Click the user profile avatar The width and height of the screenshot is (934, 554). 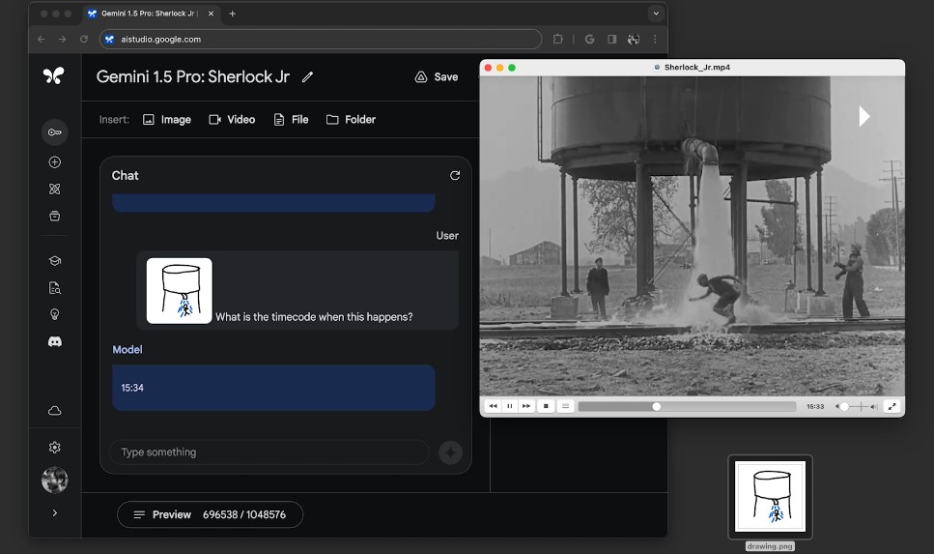click(x=55, y=481)
